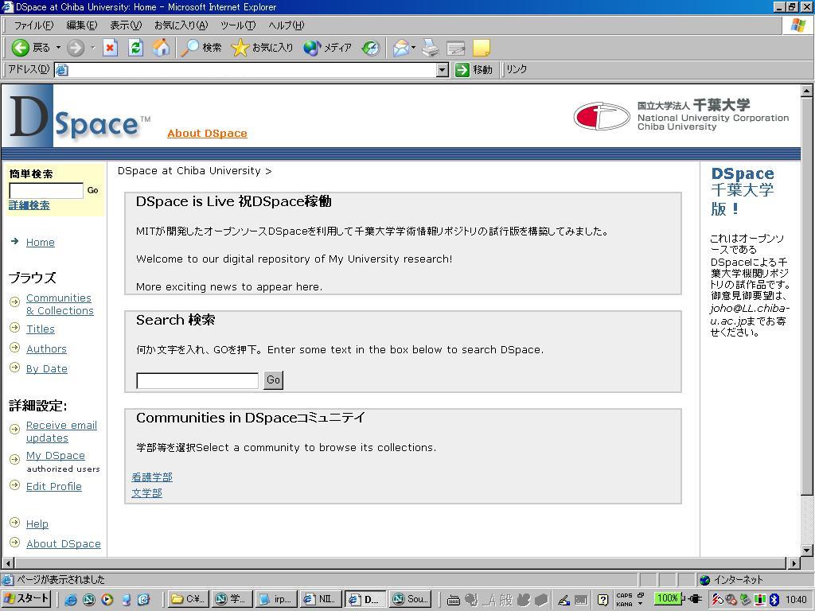
Task: Click the sidebar quick search text box
Action: pos(46,190)
